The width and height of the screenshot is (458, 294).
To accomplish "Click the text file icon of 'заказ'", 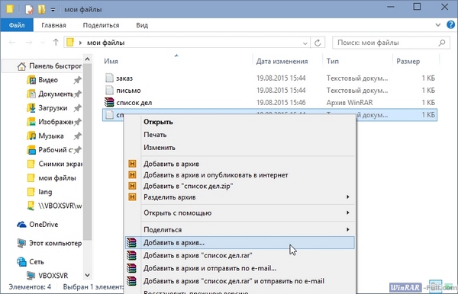I will pos(109,78).
